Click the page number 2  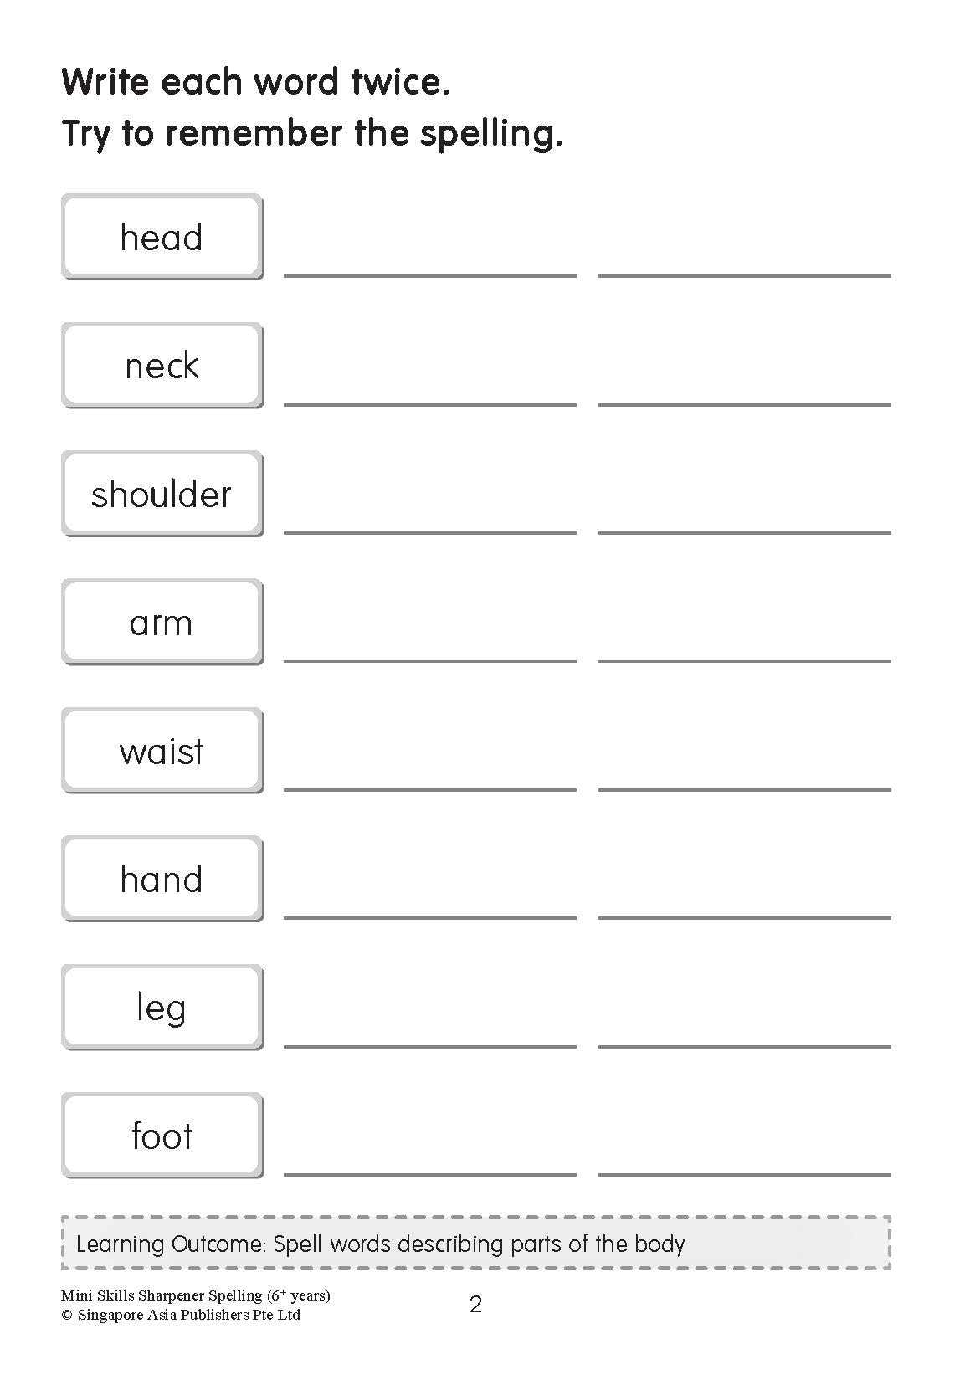[475, 1305]
